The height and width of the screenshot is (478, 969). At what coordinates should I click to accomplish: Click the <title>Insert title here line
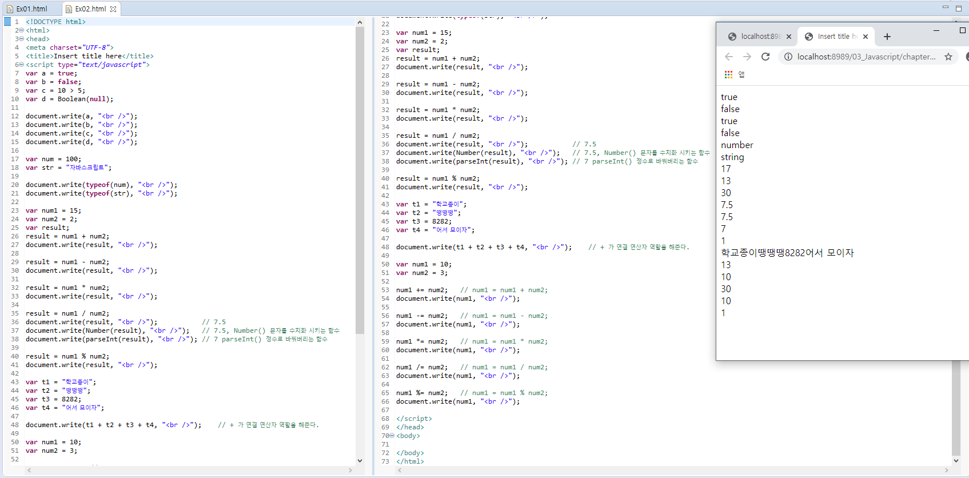click(x=90, y=56)
